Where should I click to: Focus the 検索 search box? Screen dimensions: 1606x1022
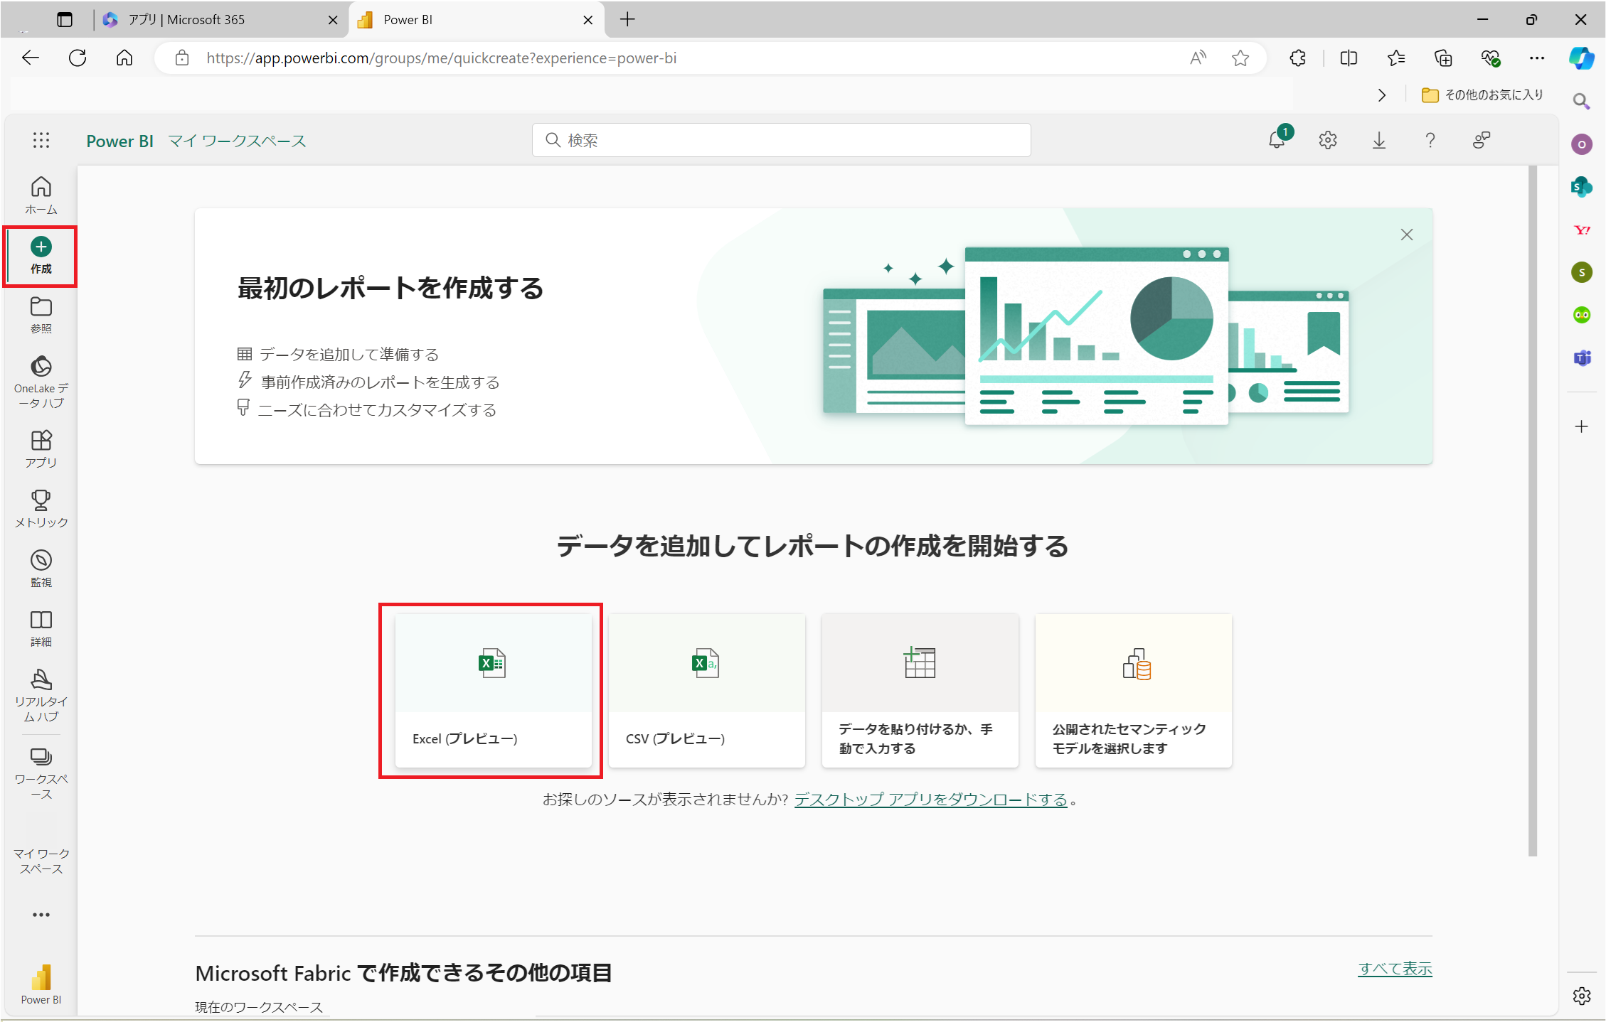coord(781,140)
